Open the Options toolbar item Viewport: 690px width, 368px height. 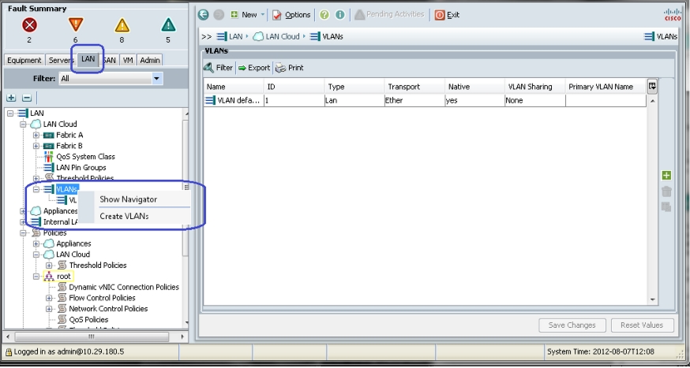point(291,15)
